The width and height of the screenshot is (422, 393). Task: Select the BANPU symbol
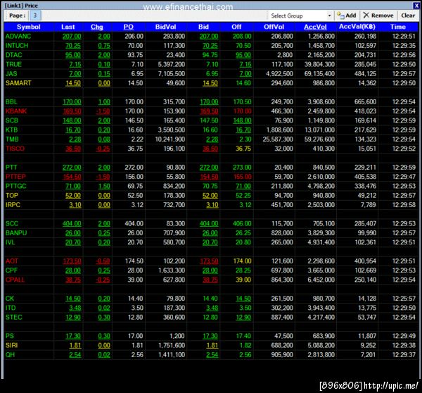(16, 233)
